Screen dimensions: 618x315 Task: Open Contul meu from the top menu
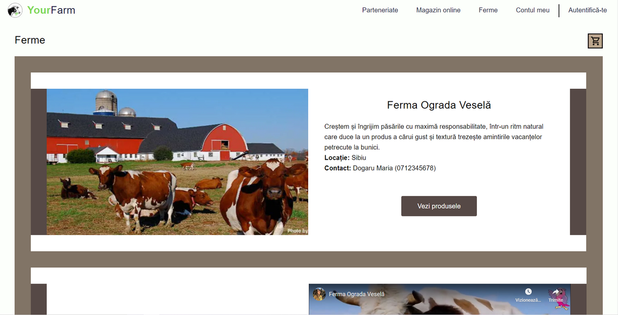coord(533,10)
